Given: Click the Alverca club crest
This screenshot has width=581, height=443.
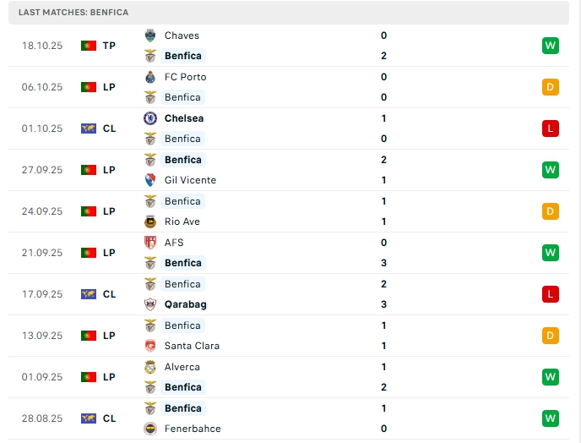Looking at the screenshot, I should coord(150,367).
